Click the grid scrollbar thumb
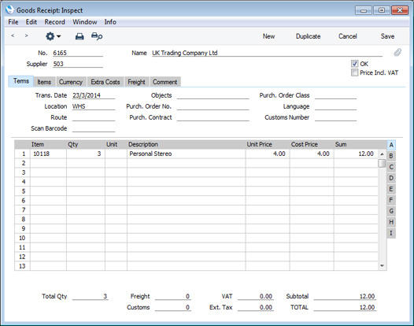 click(382, 163)
